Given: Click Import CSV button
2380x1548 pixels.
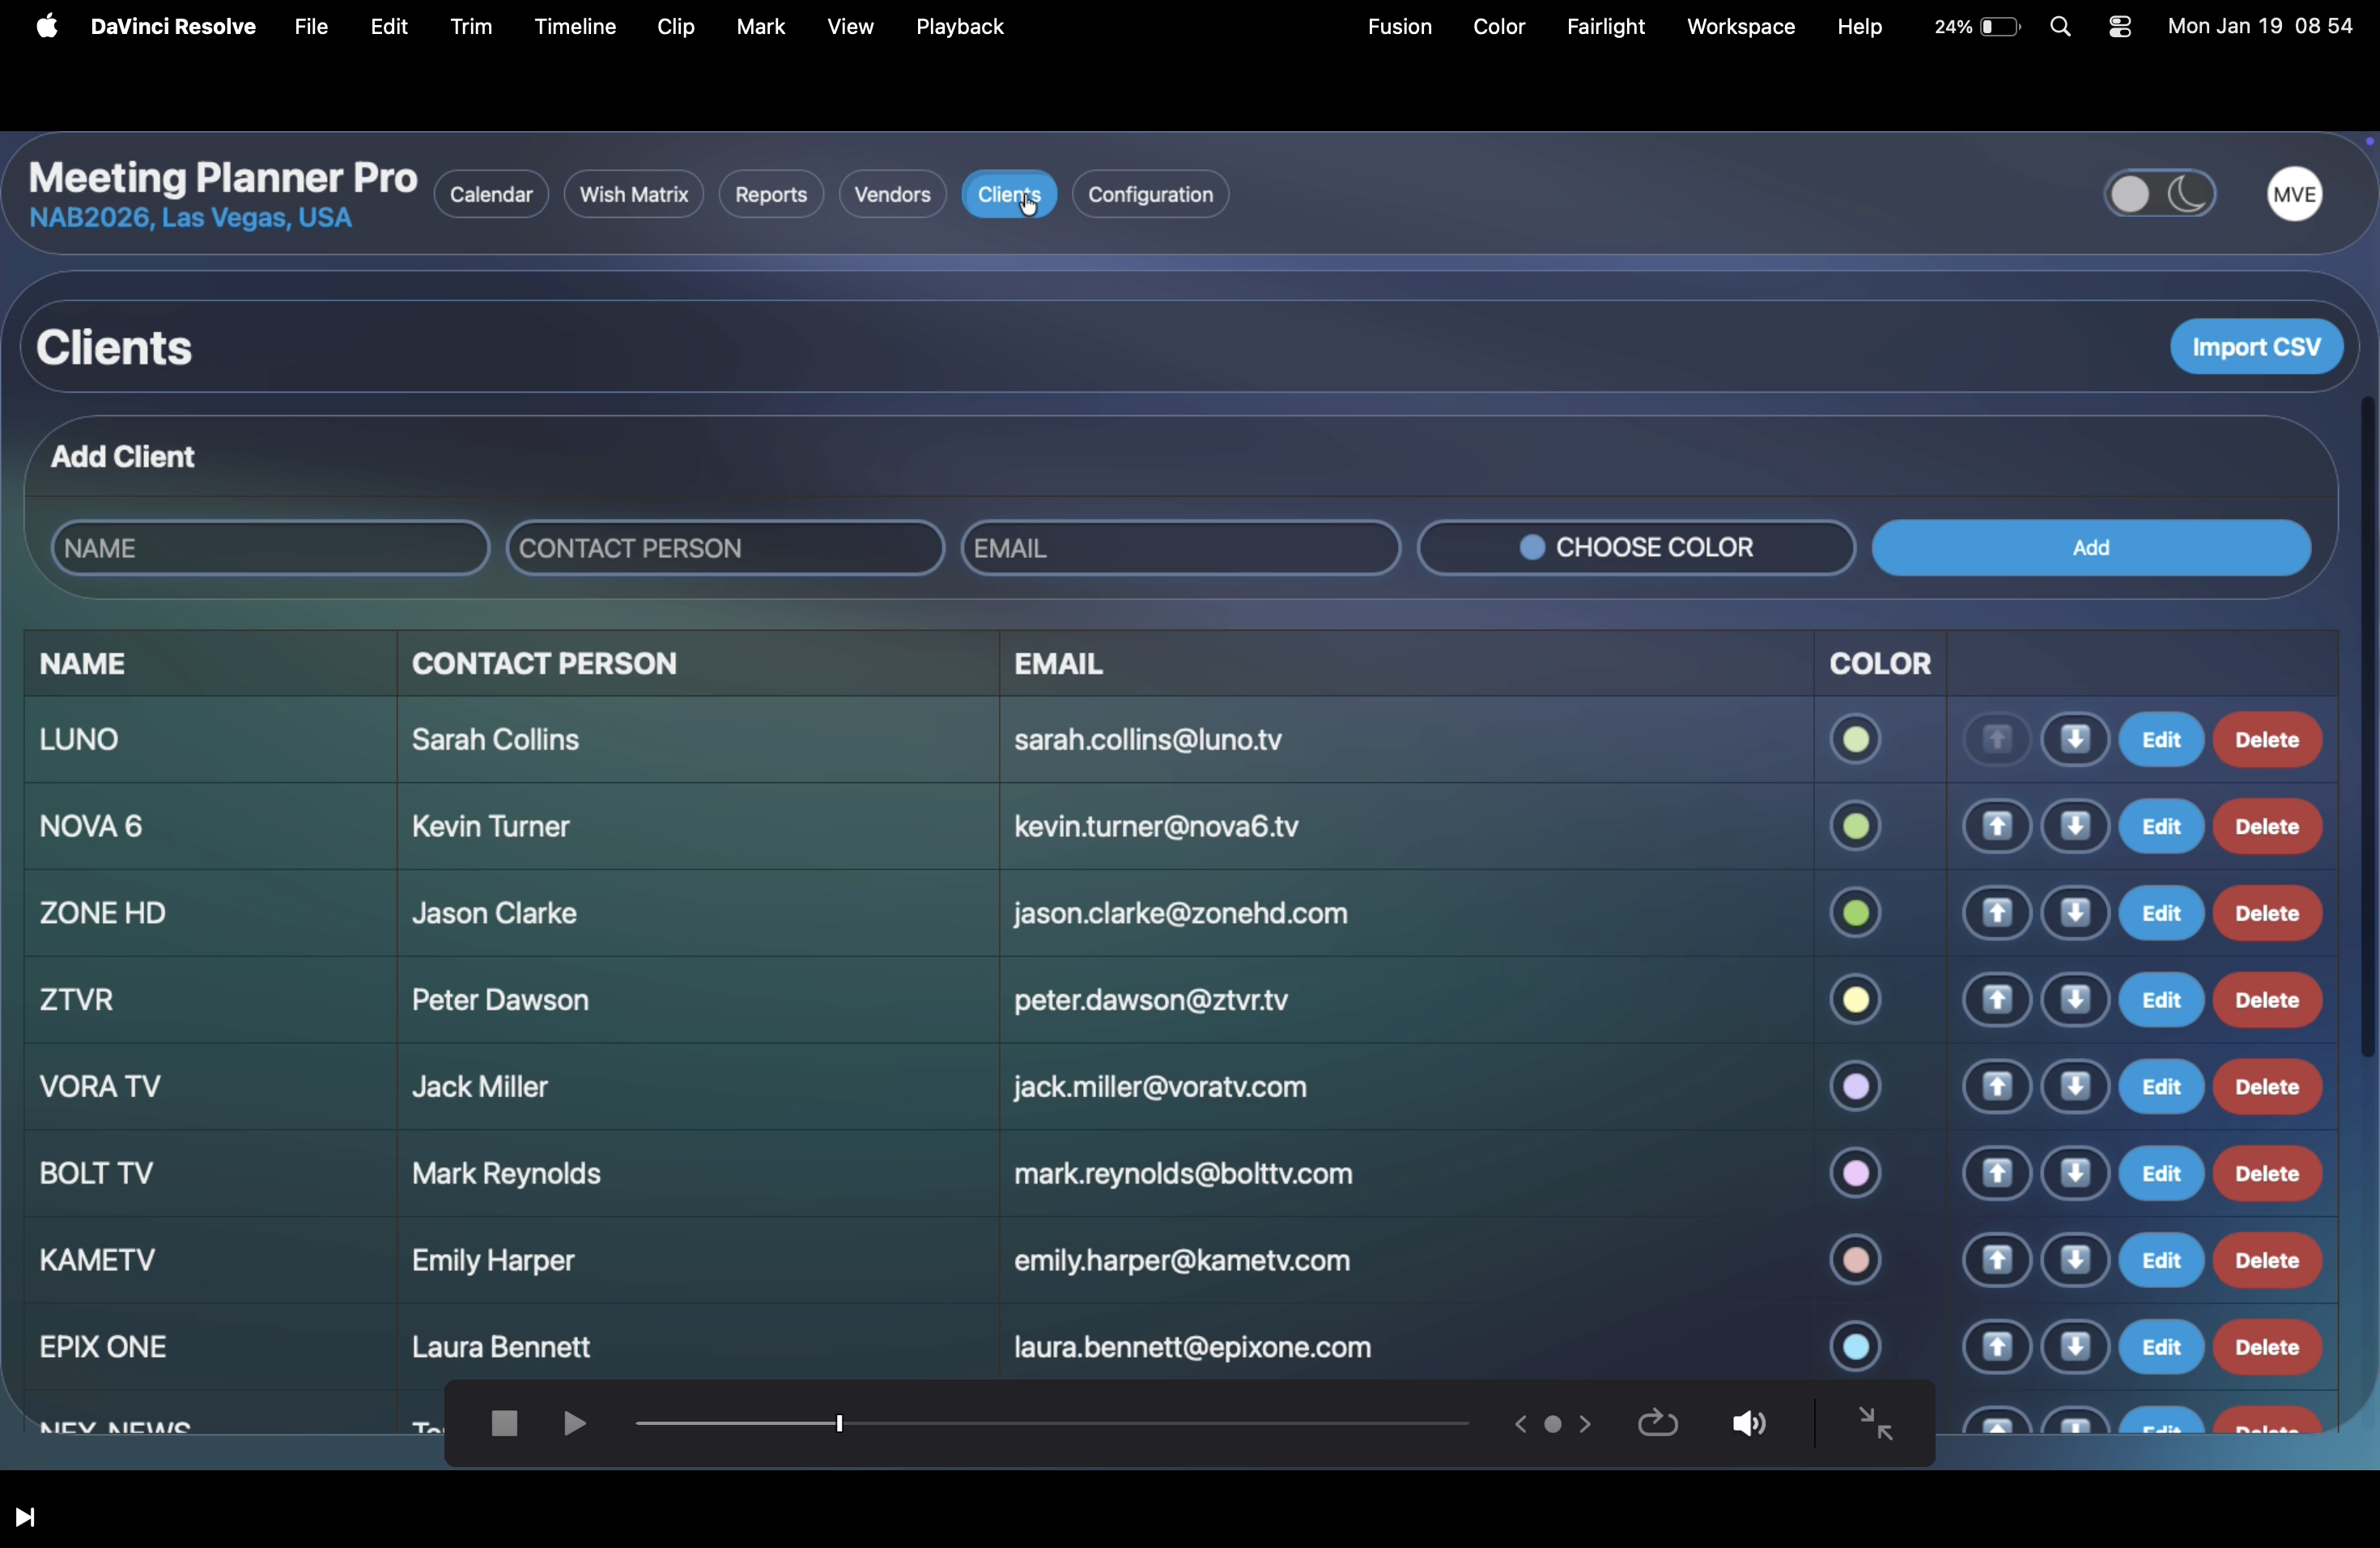Looking at the screenshot, I should [x=2257, y=347].
